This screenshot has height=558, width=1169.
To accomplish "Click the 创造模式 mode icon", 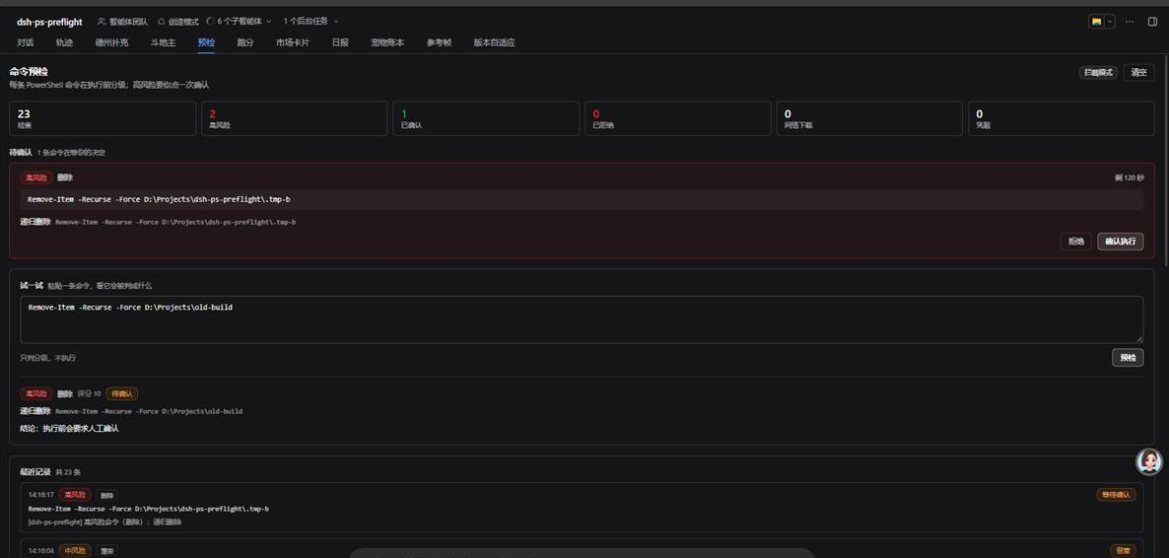I will pos(162,22).
